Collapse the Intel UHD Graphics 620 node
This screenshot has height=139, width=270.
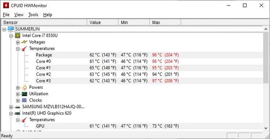(11, 113)
